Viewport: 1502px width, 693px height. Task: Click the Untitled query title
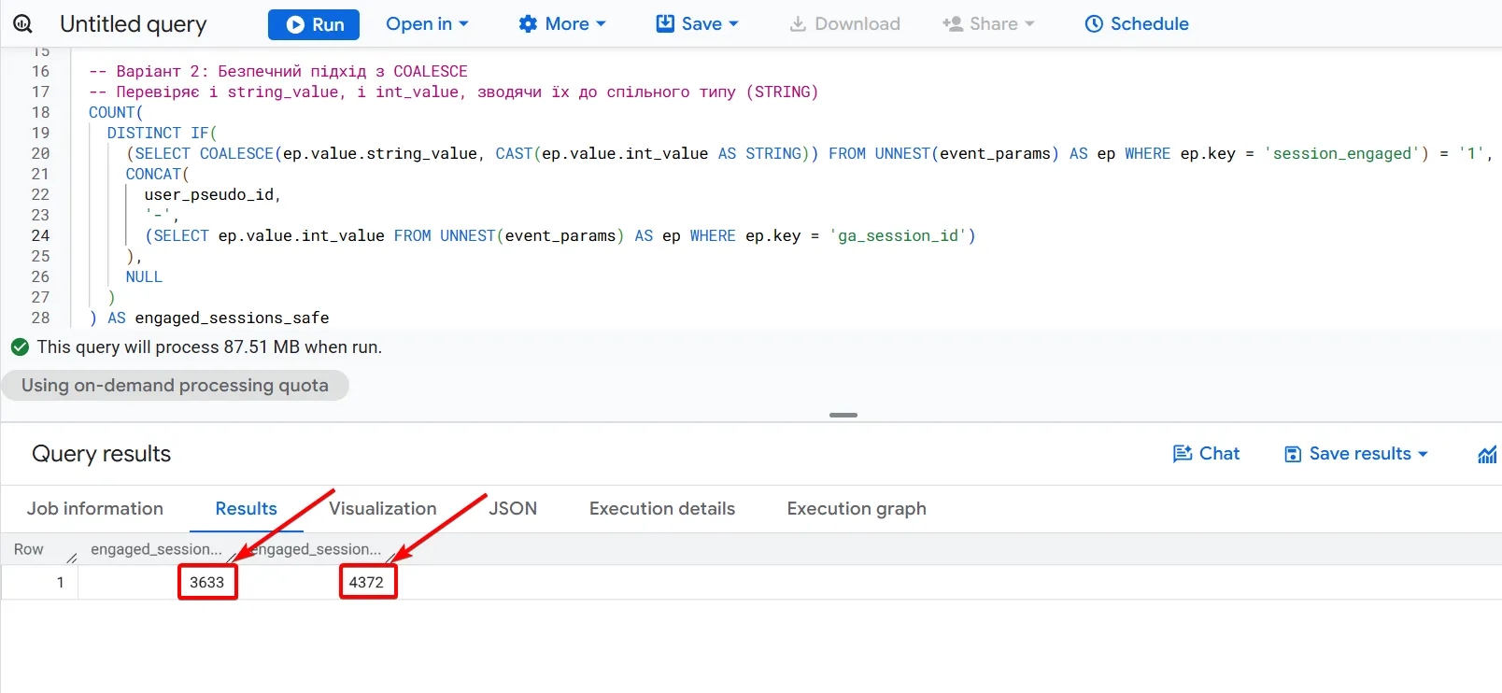pos(133,24)
